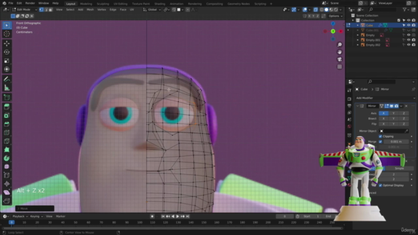418x235 pixels.
Task: Open the viewport Options dropdown
Action: (x=335, y=16)
